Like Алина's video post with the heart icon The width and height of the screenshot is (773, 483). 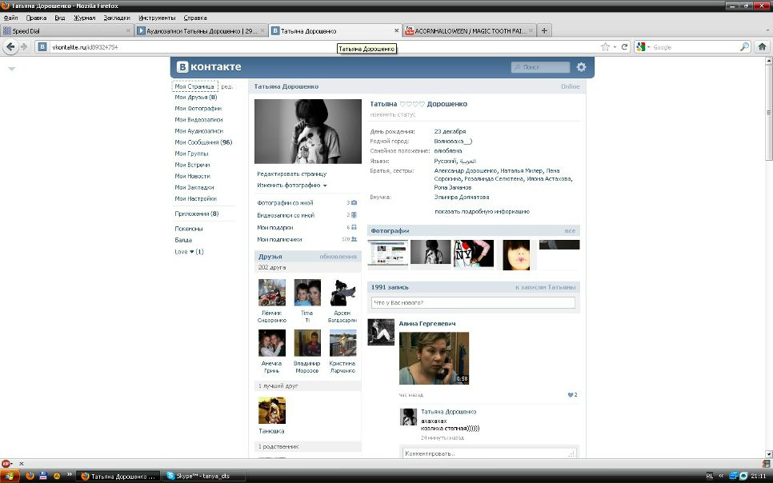click(571, 395)
